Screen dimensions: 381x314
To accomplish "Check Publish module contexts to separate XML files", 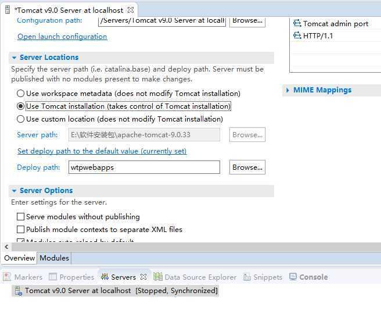I will click(21, 229).
